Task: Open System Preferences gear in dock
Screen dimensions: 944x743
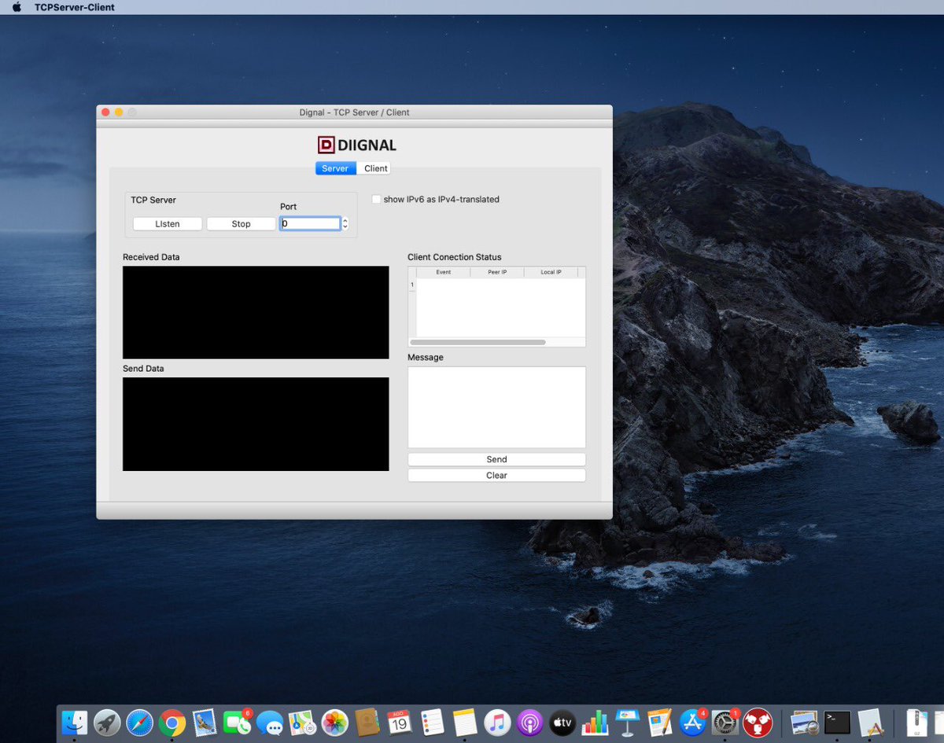Action: 725,723
